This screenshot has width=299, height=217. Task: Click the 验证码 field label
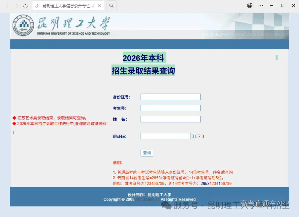pyautogui.click(x=120, y=137)
